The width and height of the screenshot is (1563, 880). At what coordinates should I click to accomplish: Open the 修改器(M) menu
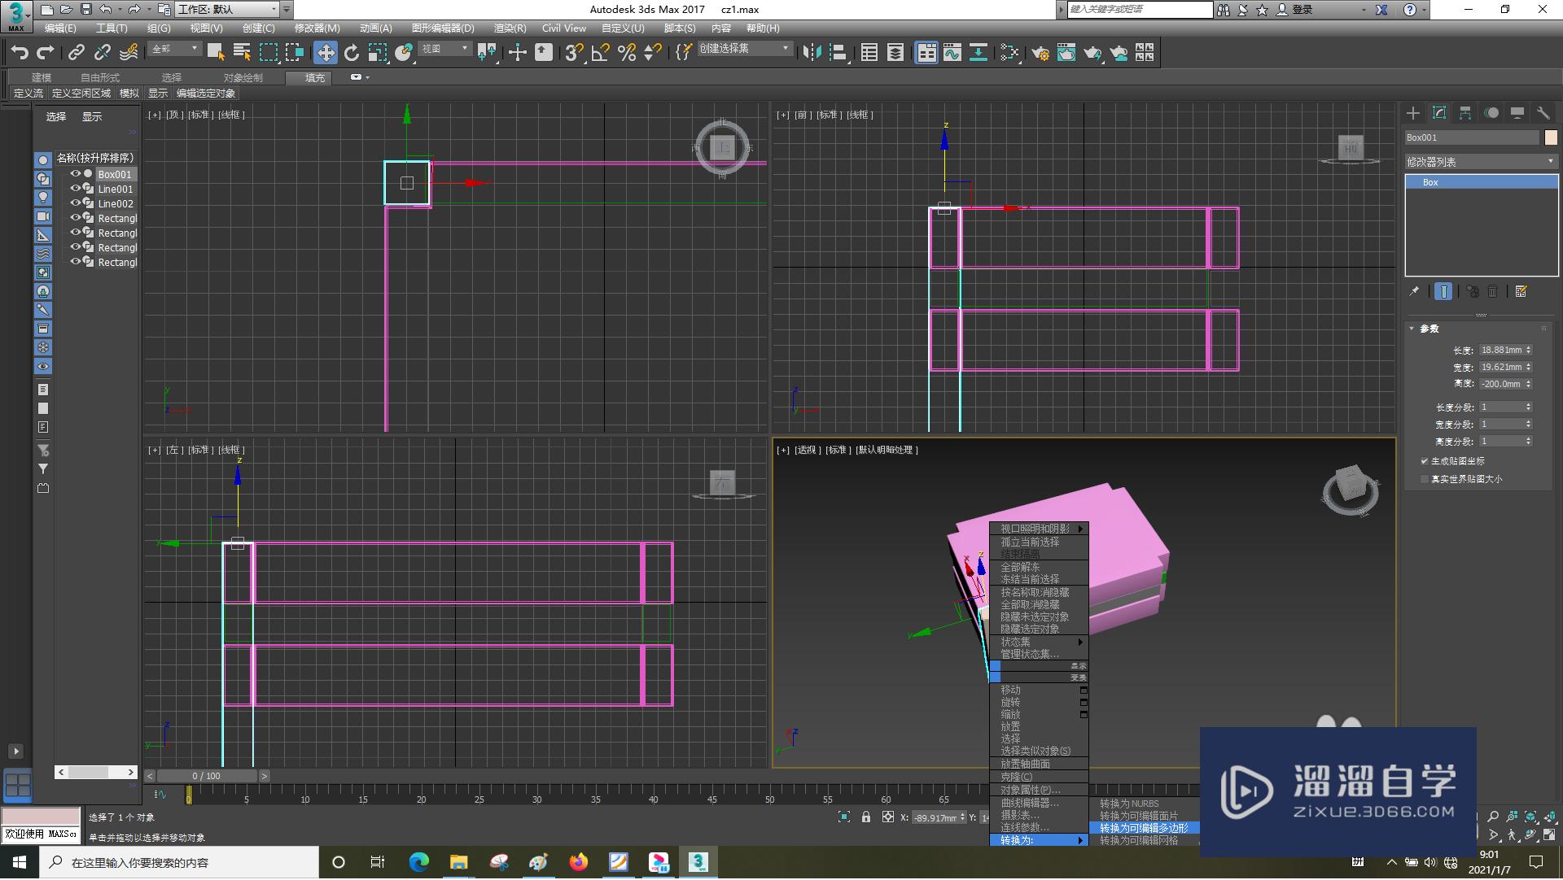tap(317, 28)
